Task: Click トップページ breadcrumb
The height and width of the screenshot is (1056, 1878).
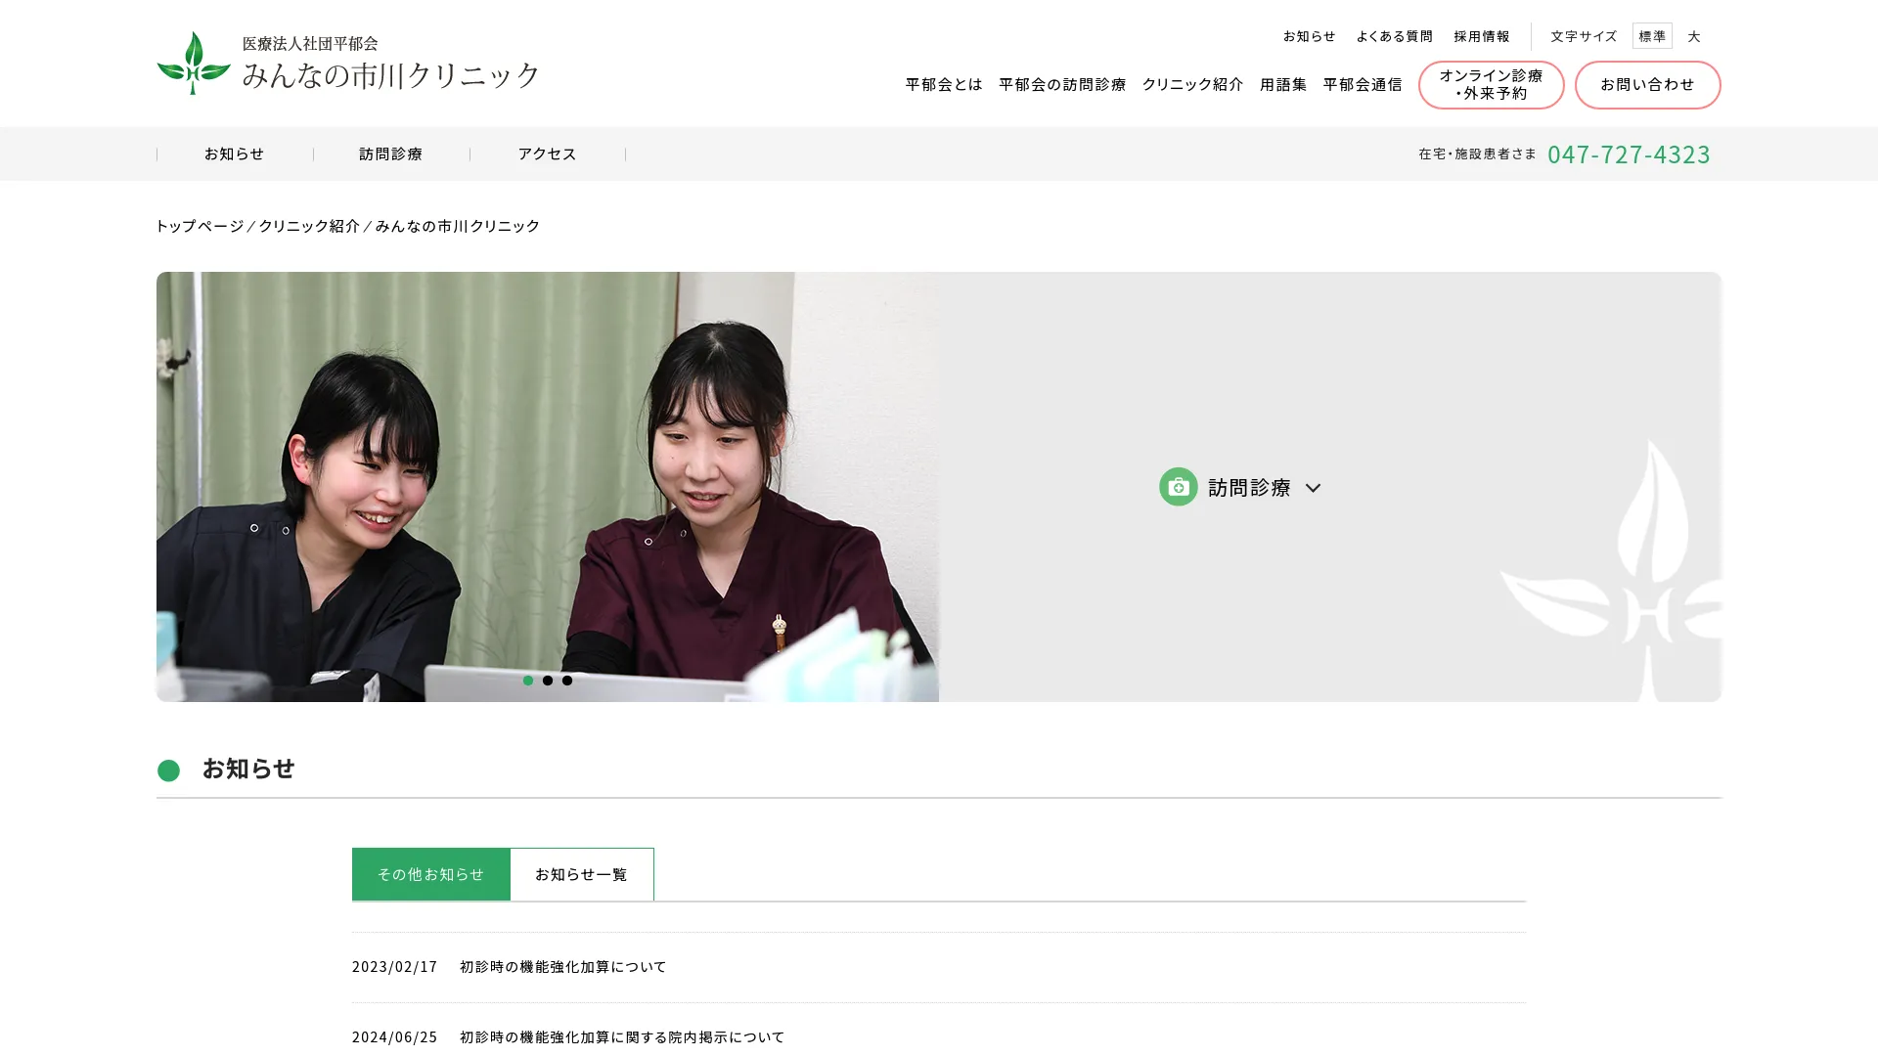Action: 200,226
